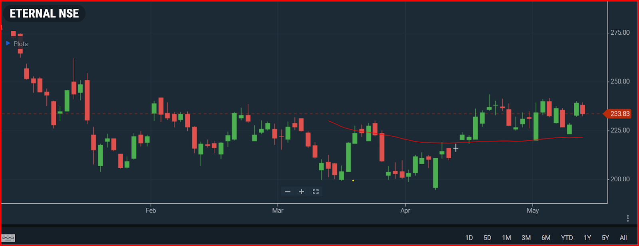Set chart range to 3M

point(526,238)
